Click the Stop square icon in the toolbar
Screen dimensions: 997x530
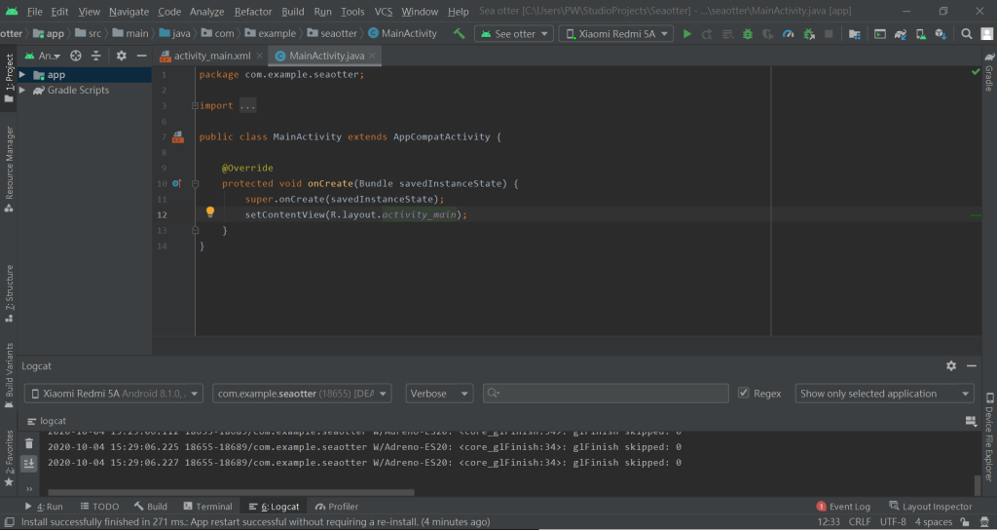click(829, 34)
